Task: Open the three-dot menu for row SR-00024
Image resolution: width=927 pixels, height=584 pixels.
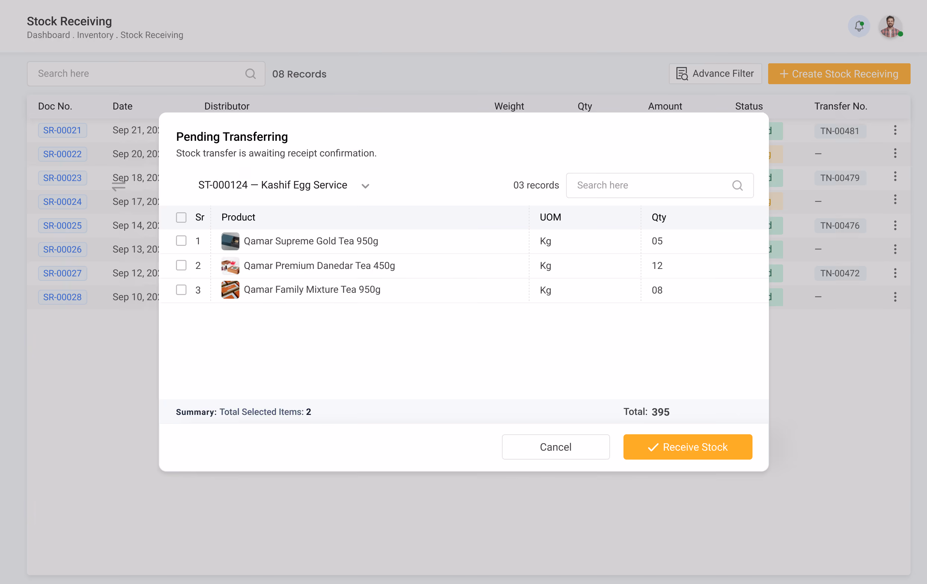Action: [x=895, y=200]
